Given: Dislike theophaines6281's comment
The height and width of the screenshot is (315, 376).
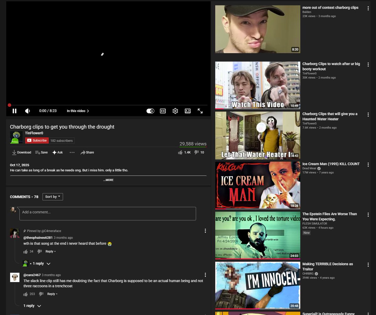Looking at the screenshot, I should [x=40, y=251].
